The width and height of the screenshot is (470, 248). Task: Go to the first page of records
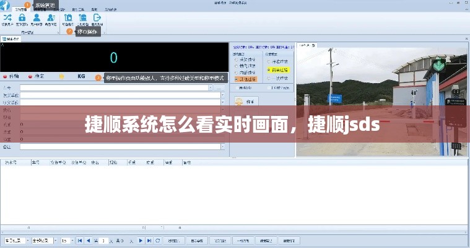[x=79, y=240]
